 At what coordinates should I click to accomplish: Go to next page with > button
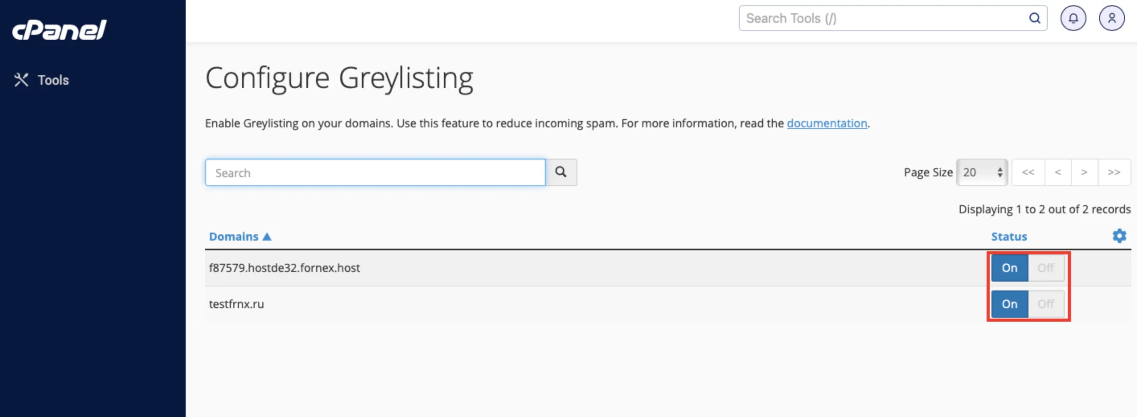click(1084, 172)
